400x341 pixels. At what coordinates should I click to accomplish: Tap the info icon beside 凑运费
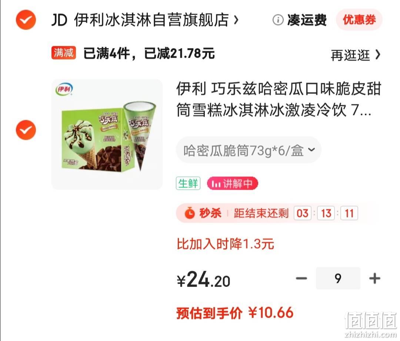point(278,20)
